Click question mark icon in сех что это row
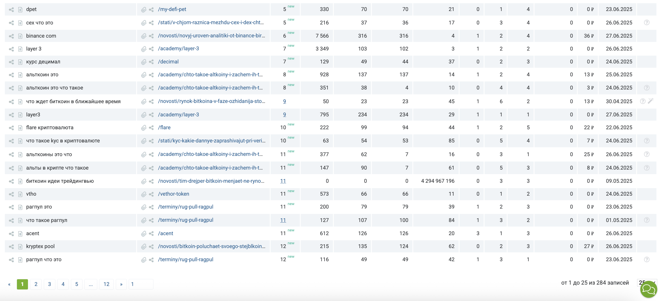 click(647, 23)
